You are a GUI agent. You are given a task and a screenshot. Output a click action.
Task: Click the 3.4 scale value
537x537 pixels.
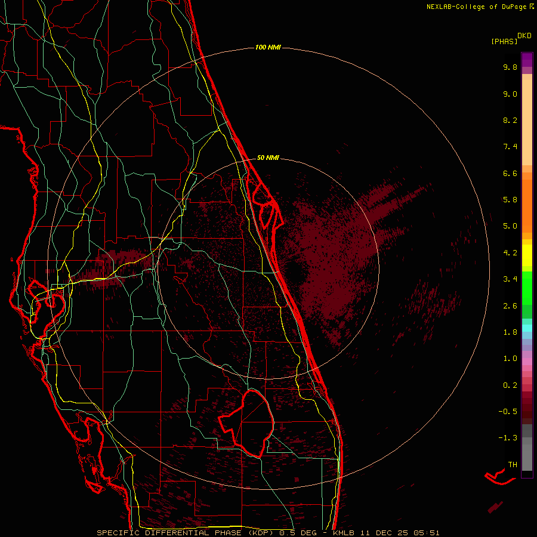[x=510, y=279]
